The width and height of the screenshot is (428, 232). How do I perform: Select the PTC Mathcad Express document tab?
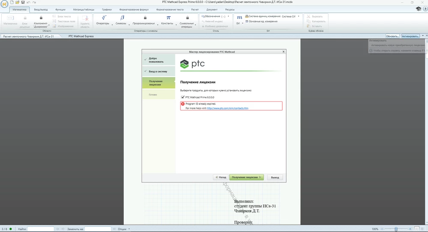(x=81, y=36)
